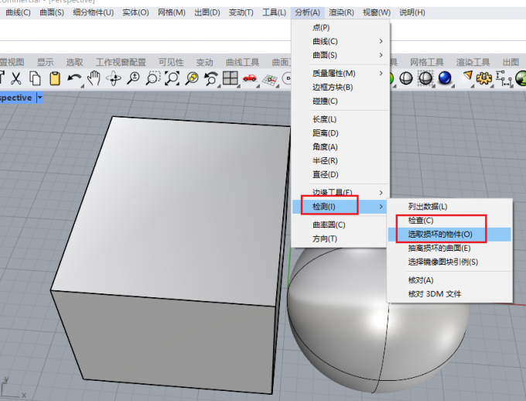Select 抽离损坏的曲面(E) in the submenu

pos(449,248)
